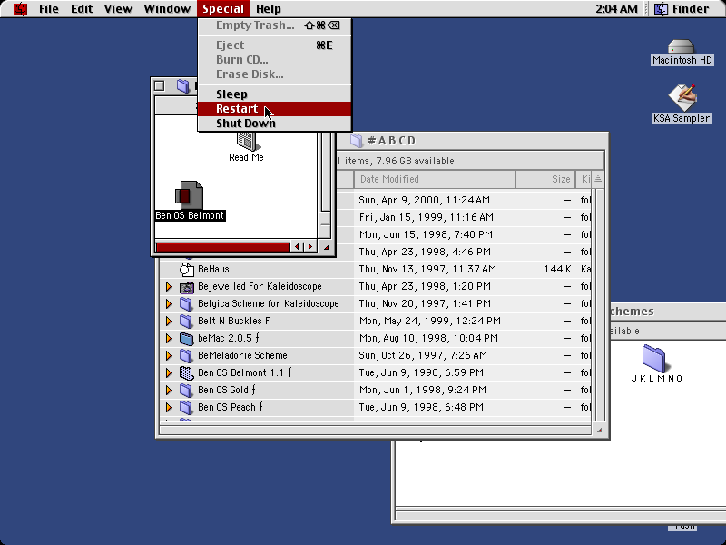The height and width of the screenshot is (545, 726).
Task: Click the date Sun, Apr 9, 2000, 11:24 AM
Action: click(424, 200)
